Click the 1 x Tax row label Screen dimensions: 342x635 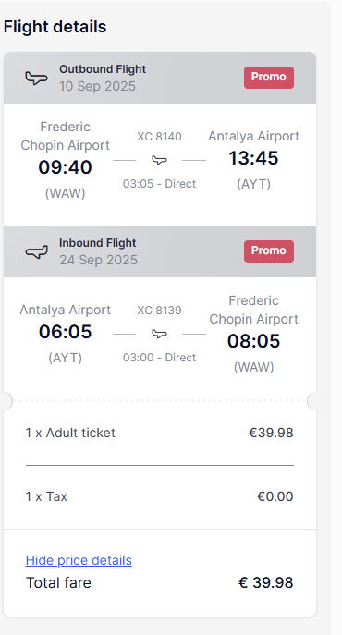pyautogui.click(x=46, y=496)
